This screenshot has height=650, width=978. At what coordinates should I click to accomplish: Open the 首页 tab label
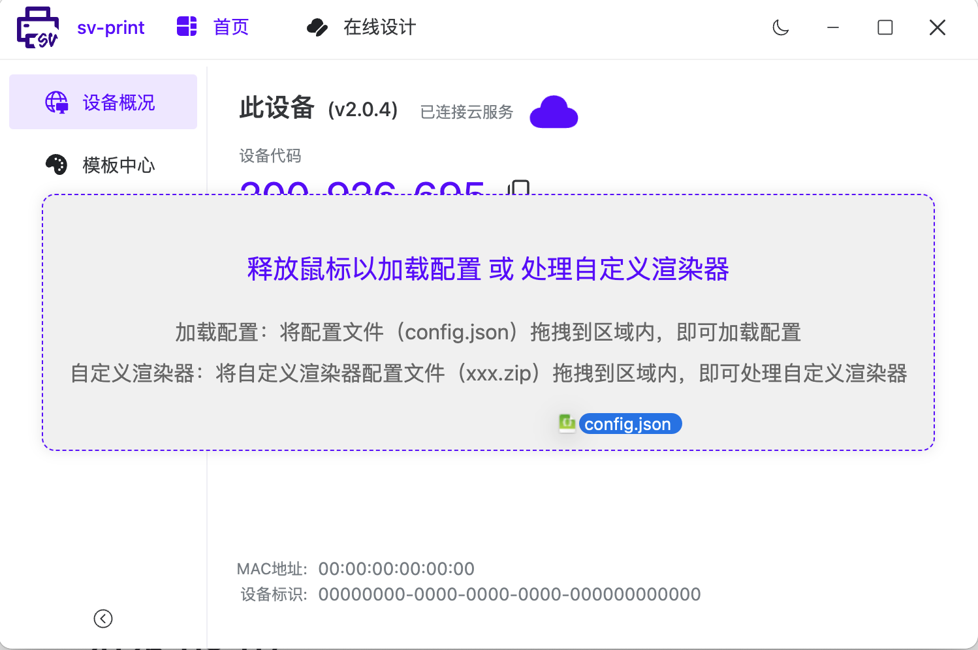(231, 27)
